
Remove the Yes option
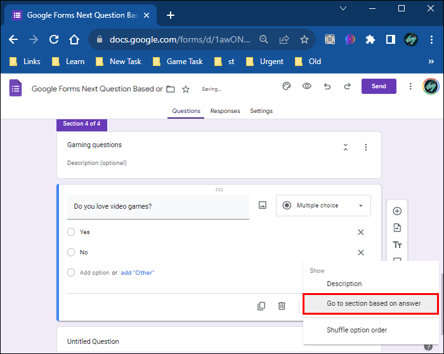coord(361,232)
